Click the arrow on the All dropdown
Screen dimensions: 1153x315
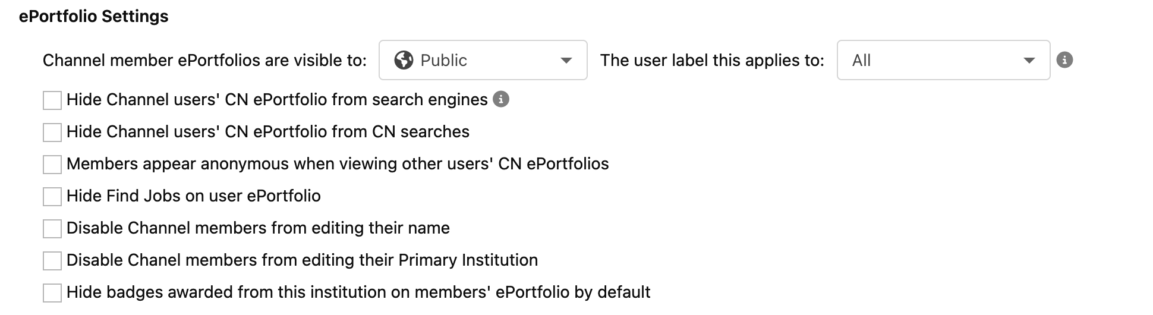click(1029, 61)
